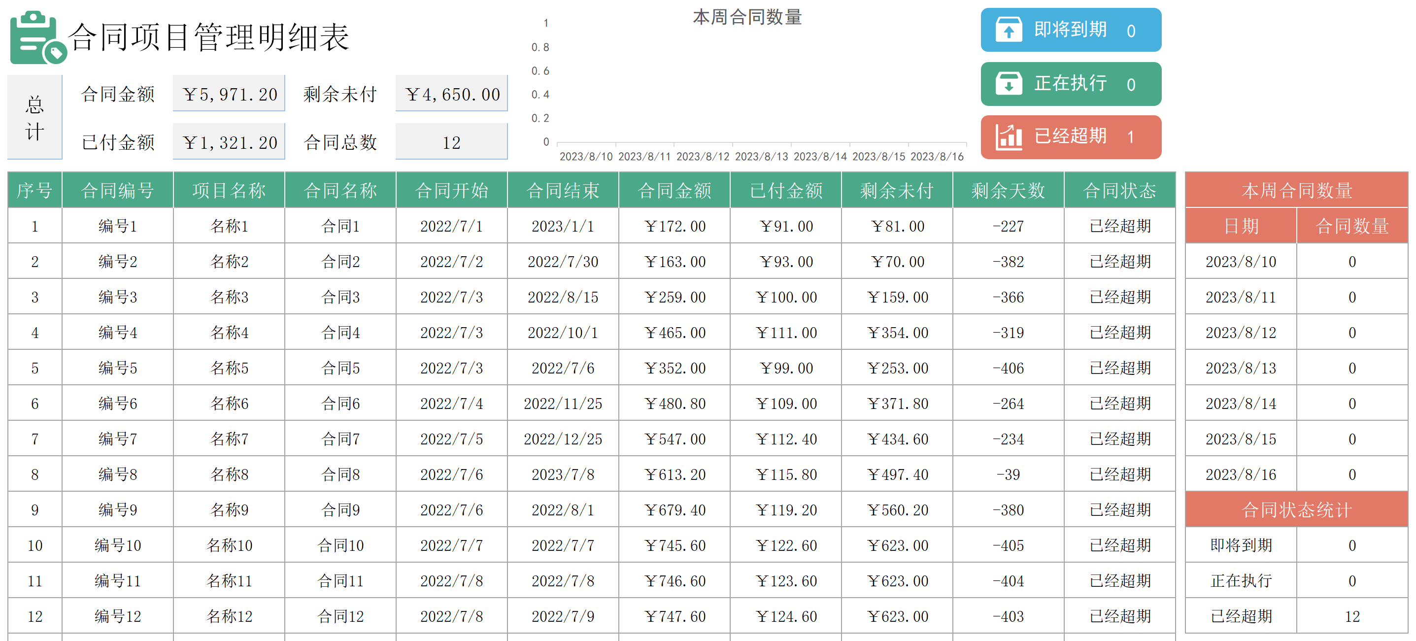This screenshot has height=641, width=1416.
Task: Select the 已付金额 total value cell
Action: pyautogui.click(x=229, y=142)
